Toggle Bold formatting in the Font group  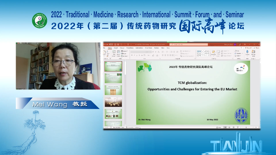coord(132,55)
